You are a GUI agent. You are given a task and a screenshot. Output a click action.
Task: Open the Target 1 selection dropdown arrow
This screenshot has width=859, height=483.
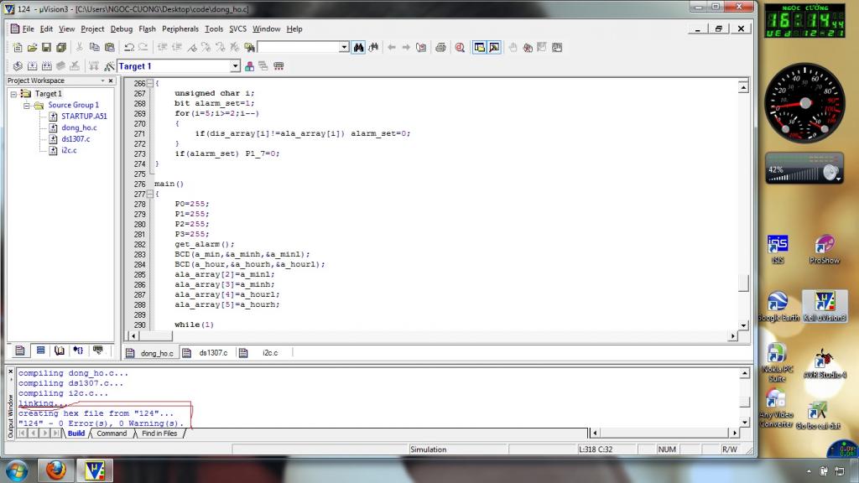(235, 66)
